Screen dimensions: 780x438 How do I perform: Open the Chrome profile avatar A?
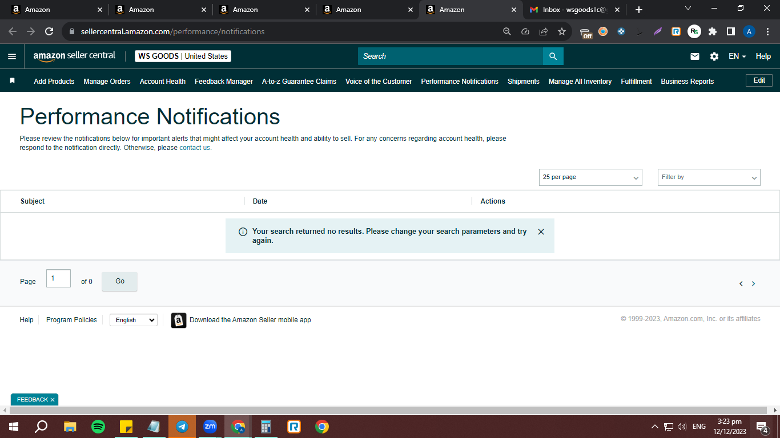click(749, 31)
